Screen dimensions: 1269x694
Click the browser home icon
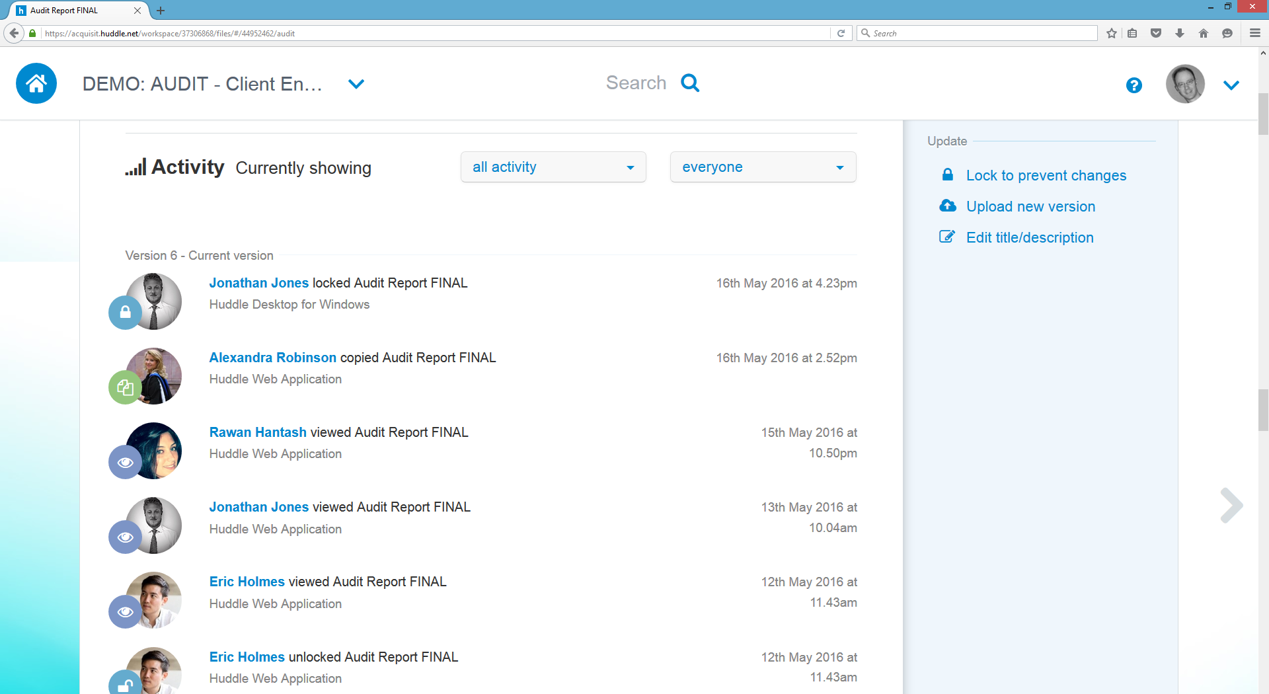[1204, 33]
